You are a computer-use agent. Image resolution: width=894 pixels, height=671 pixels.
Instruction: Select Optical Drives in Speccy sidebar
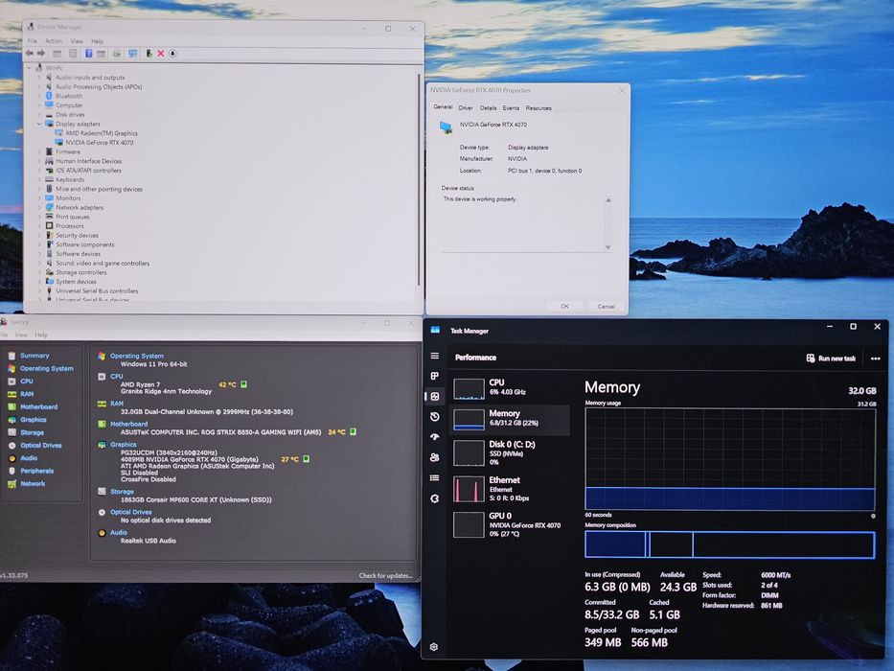(40, 445)
